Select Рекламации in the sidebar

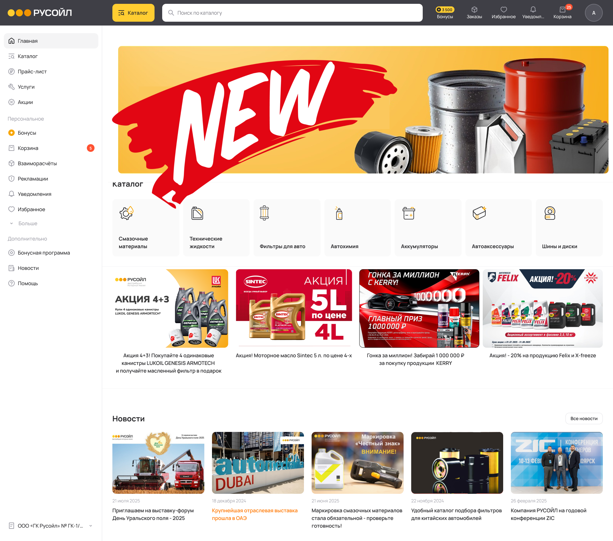pyautogui.click(x=33, y=179)
